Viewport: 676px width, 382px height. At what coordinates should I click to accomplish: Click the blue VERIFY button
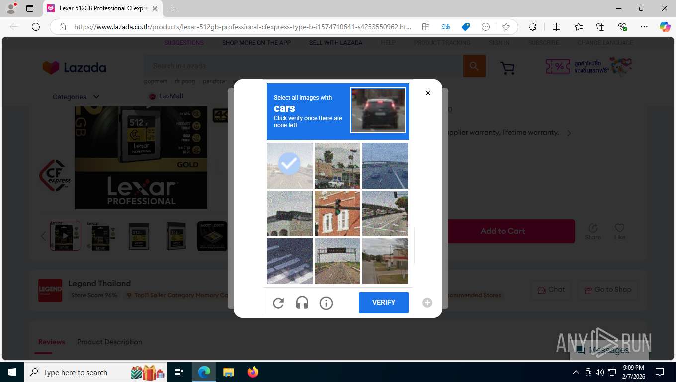tap(384, 303)
